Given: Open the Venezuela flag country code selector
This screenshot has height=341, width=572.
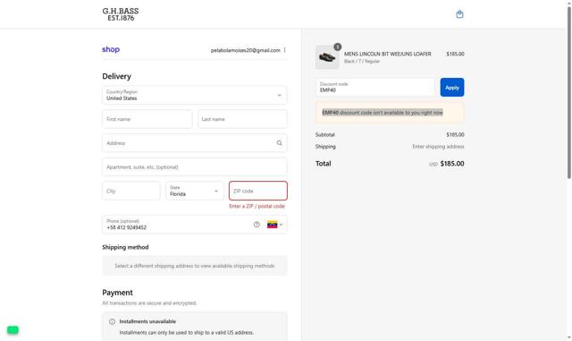Looking at the screenshot, I should 274,225.
